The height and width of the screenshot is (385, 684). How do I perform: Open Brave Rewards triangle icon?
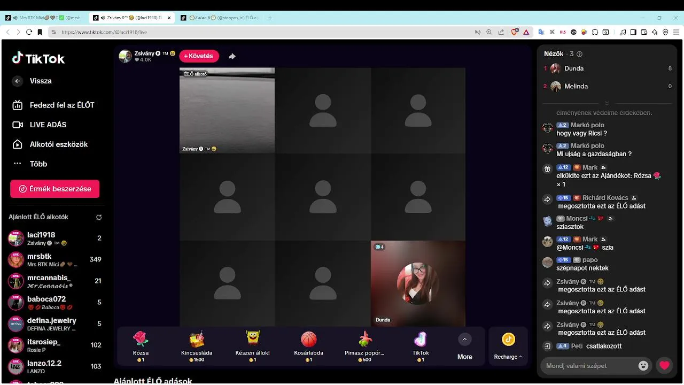[526, 32]
